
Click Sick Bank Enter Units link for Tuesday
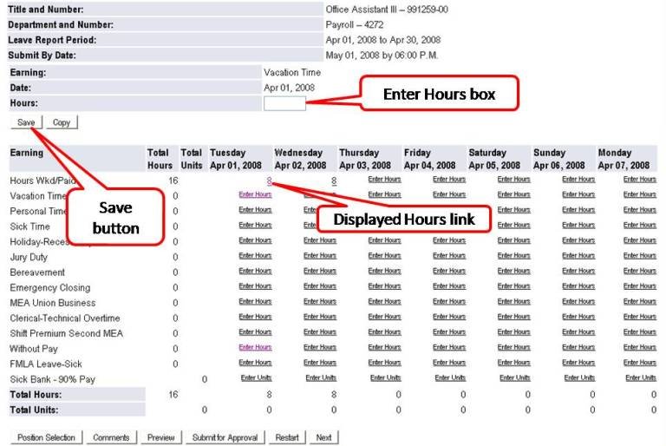[x=255, y=378]
